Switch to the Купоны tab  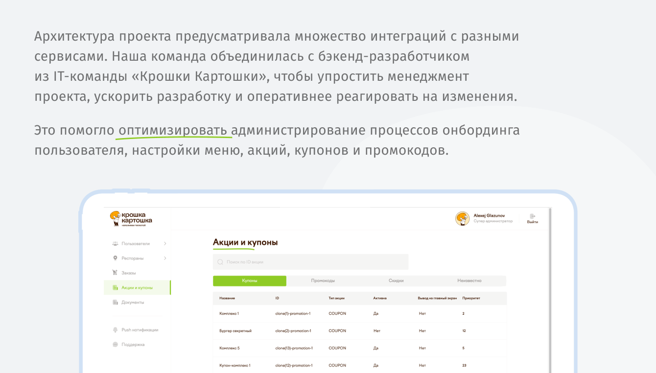[x=250, y=281]
